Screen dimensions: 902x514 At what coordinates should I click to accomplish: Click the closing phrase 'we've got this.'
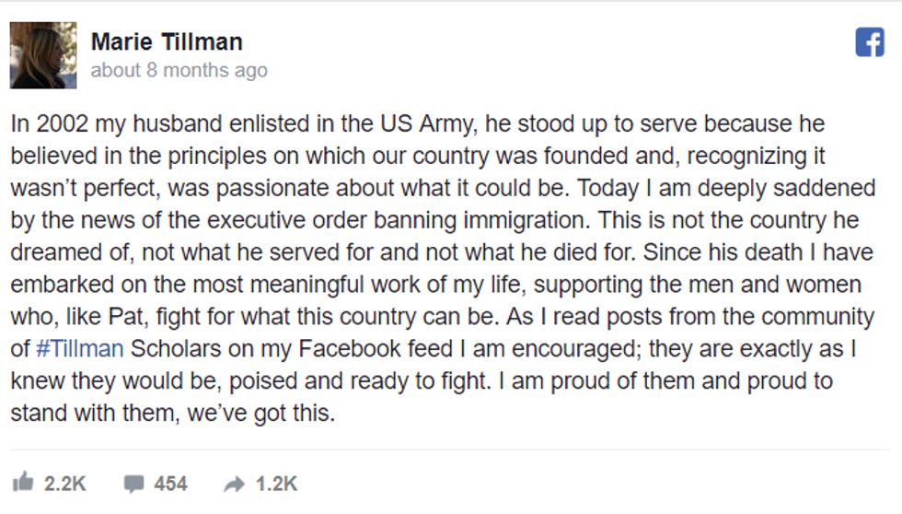click(x=261, y=414)
